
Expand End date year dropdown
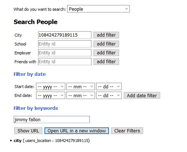pos(50,95)
